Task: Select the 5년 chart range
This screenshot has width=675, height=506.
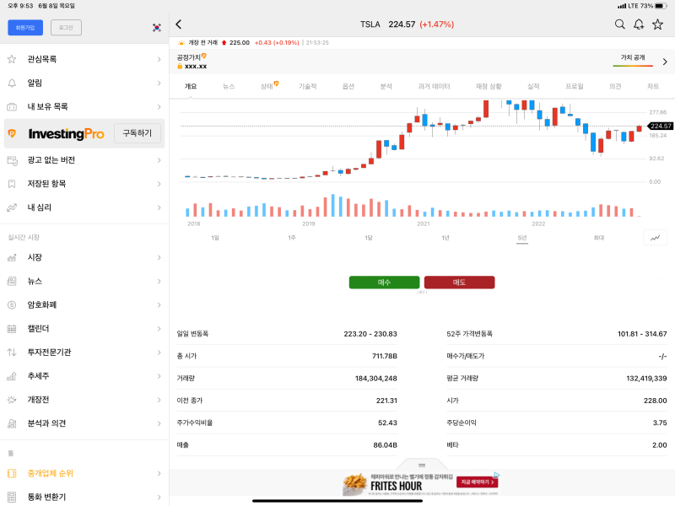Action: [x=522, y=238]
